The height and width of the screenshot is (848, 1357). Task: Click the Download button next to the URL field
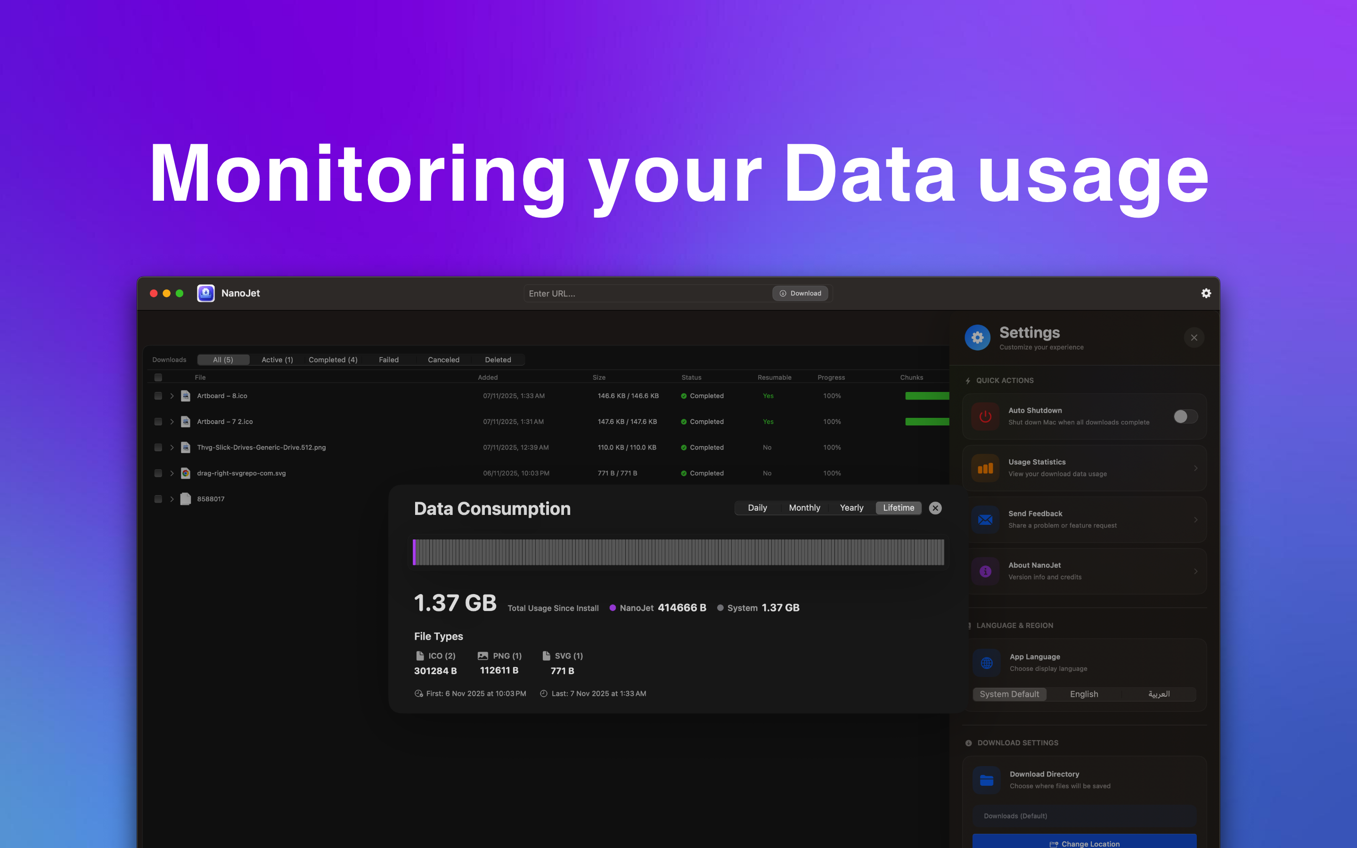[x=800, y=294]
